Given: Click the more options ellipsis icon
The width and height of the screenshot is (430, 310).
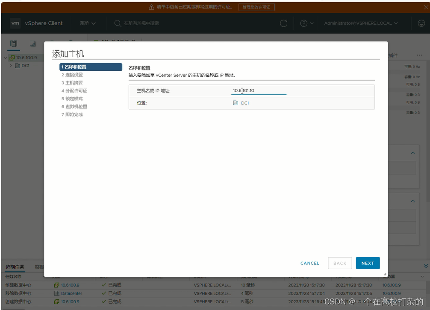Looking at the screenshot, I should tap(419, 55).
